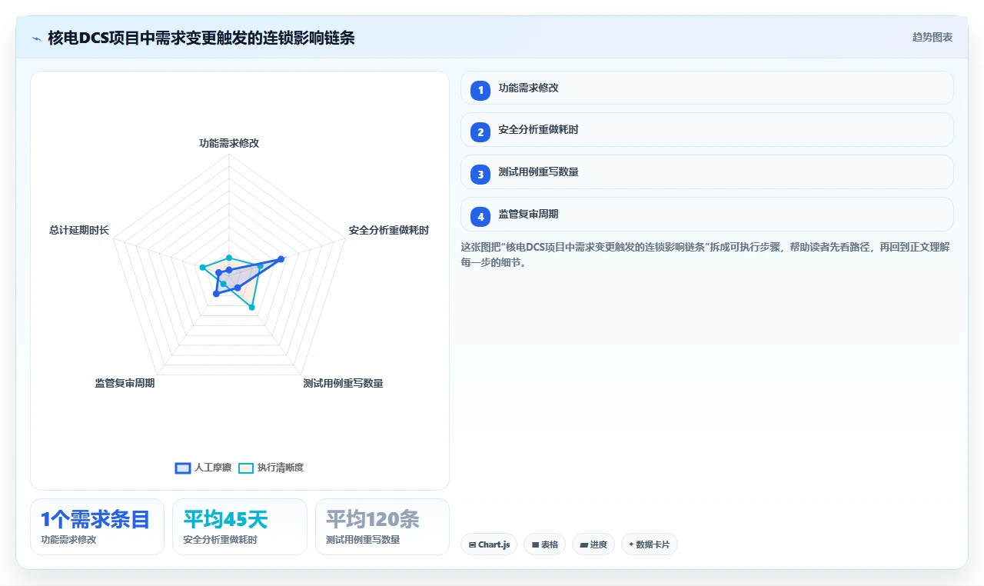
Task: Click the radar axis label 总计延期时长
Action: [x=79, y=230]
